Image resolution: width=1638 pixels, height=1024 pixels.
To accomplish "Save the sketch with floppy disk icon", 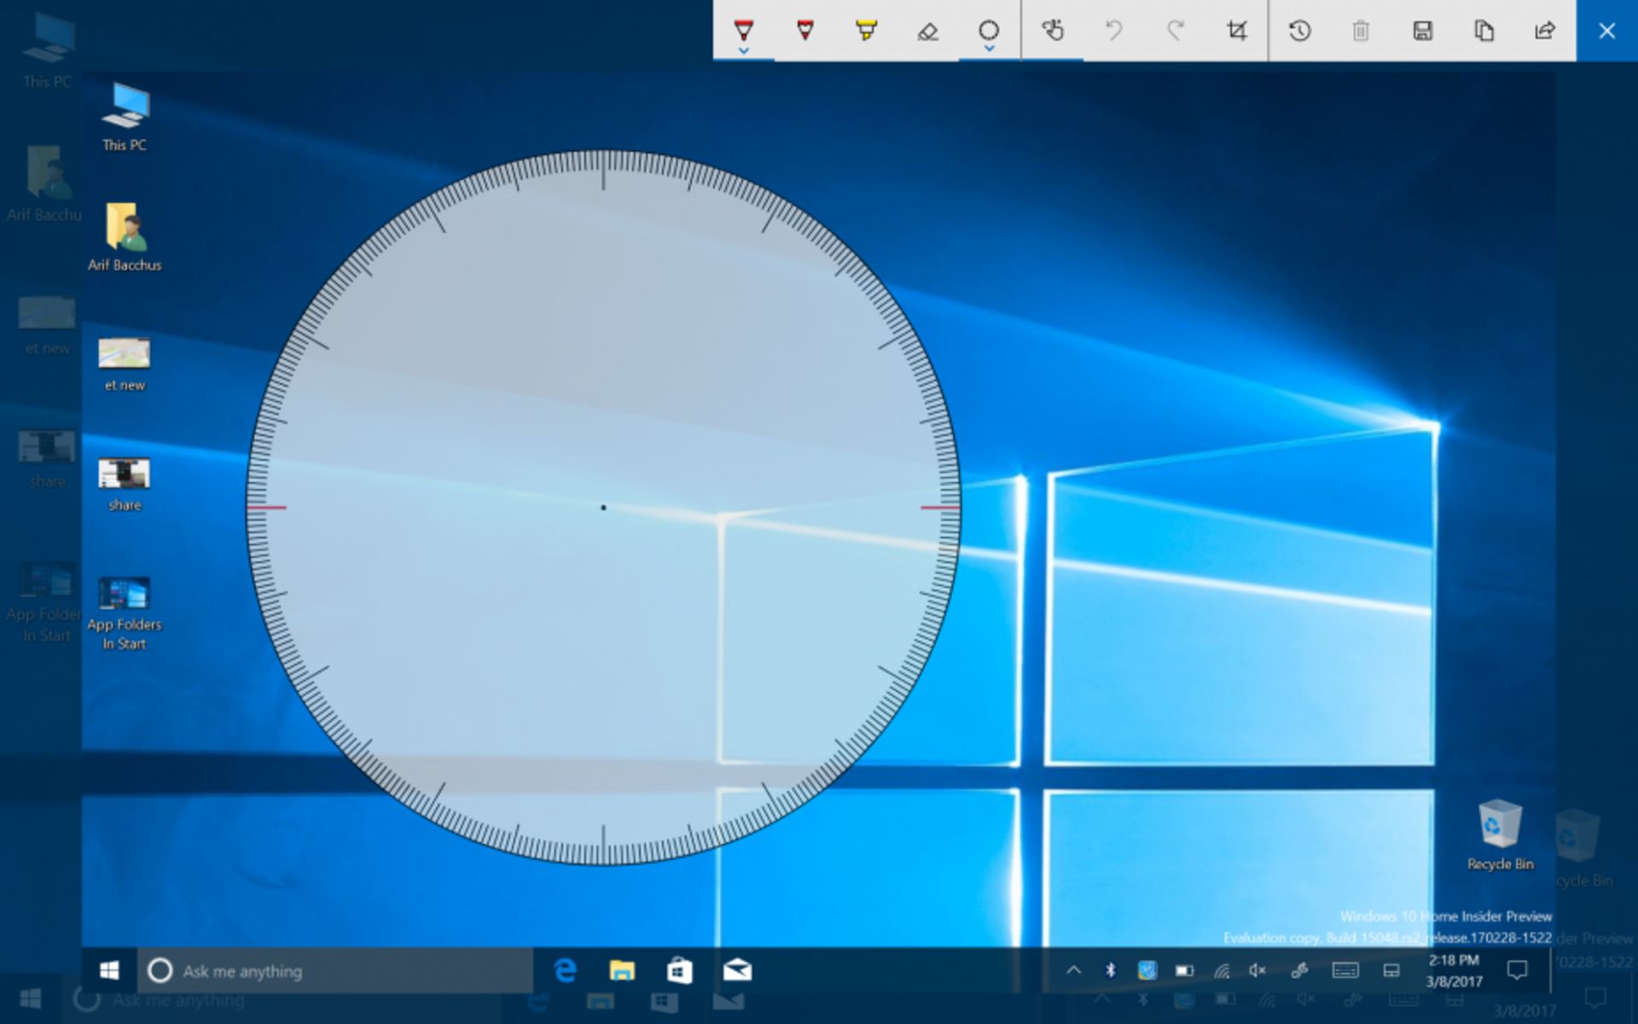I will point(1422,32).
